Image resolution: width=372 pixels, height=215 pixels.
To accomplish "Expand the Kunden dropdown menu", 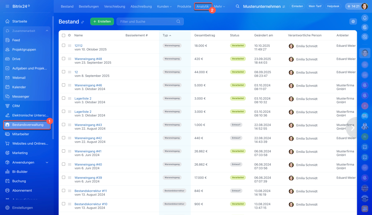I will [x=164, y=6].
